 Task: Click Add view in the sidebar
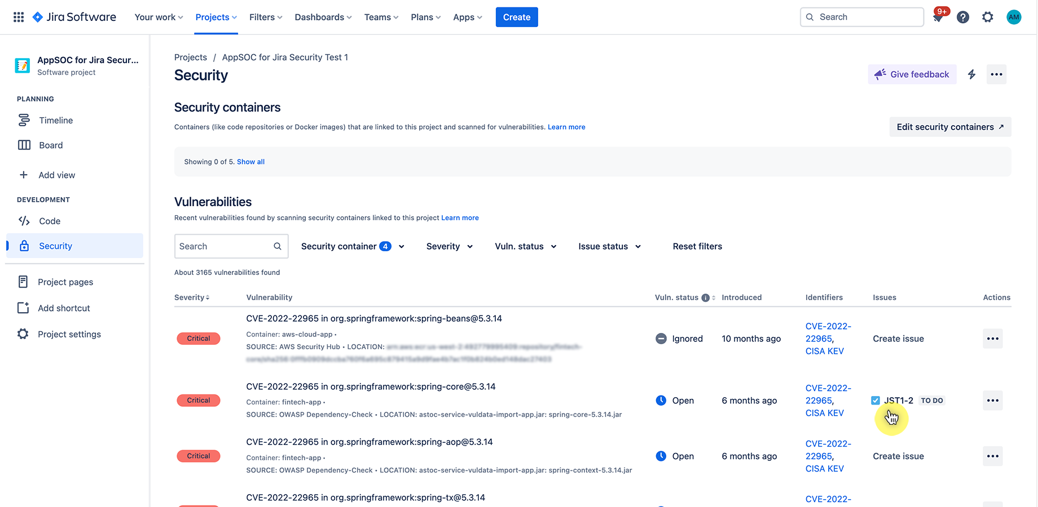click(74, 175)
